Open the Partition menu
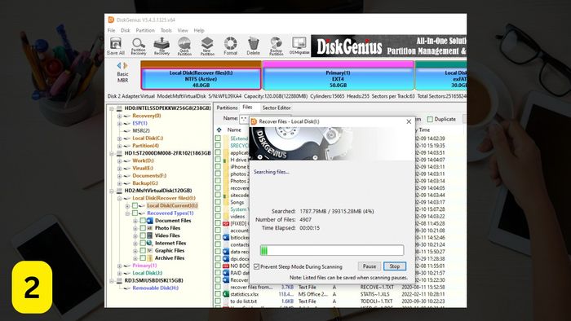The width and height of the screenshot is (571, 321). tap(145, 30)
